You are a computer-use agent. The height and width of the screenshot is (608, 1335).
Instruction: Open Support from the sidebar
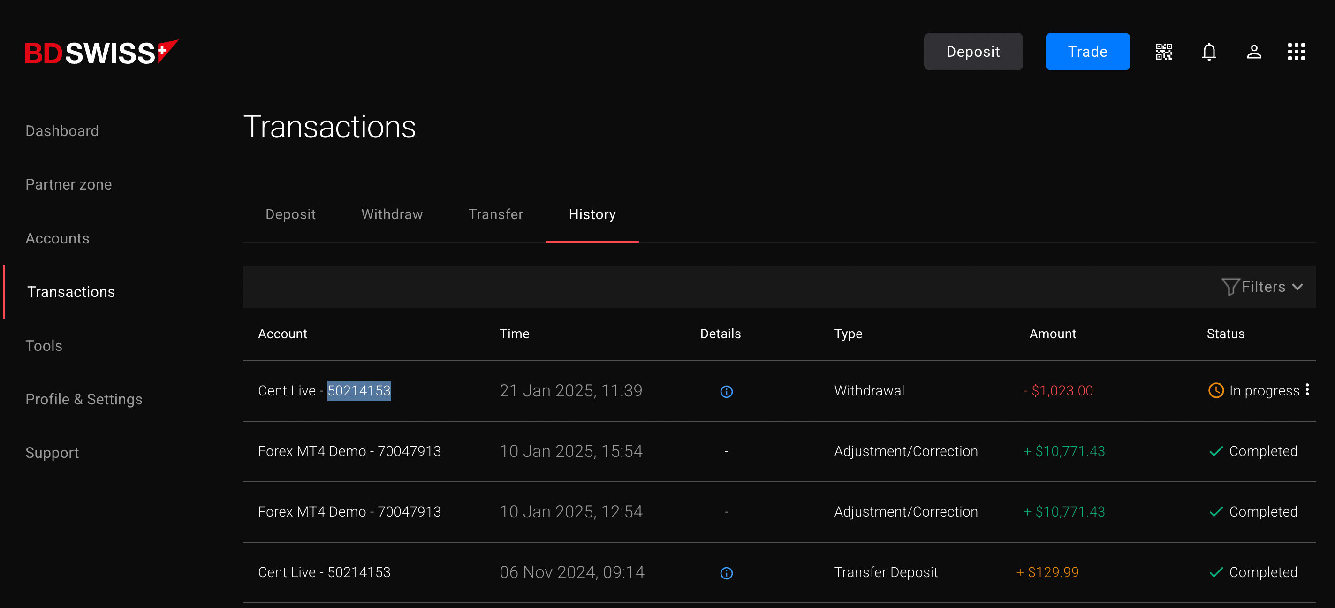pyautogui.click(x=52, y=453)
